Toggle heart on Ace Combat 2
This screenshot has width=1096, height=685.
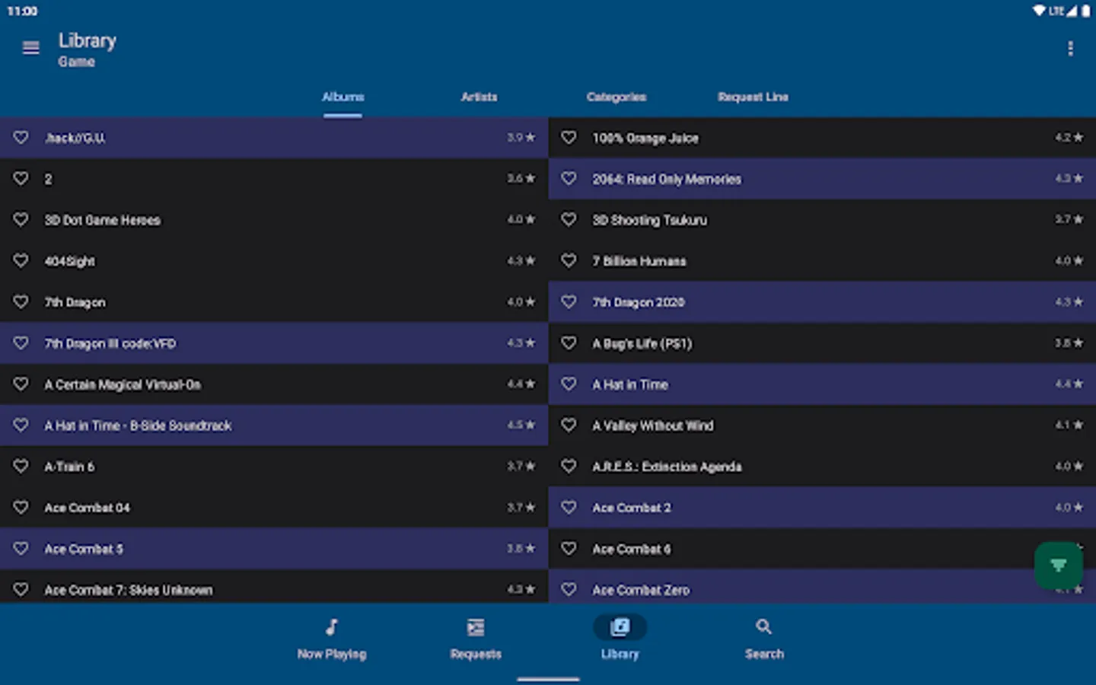569,508
